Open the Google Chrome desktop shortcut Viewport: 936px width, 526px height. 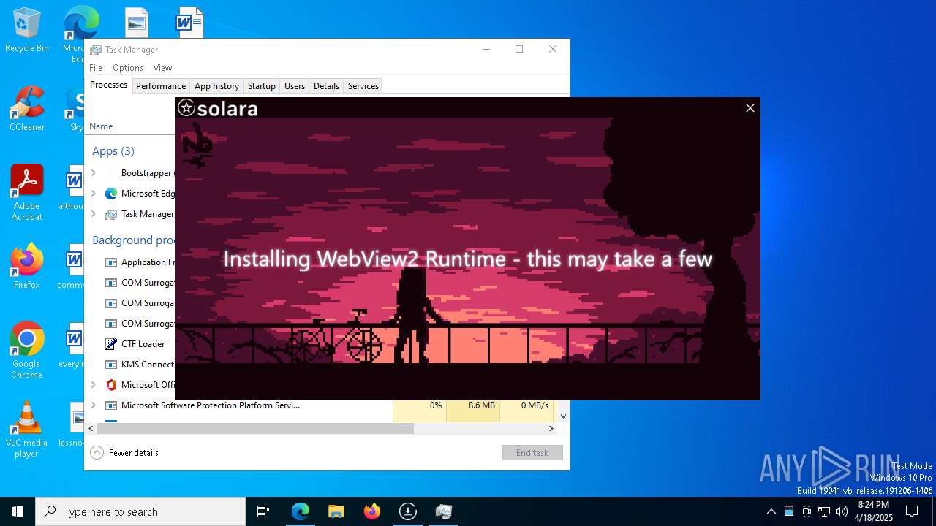[x=27, y=351]
